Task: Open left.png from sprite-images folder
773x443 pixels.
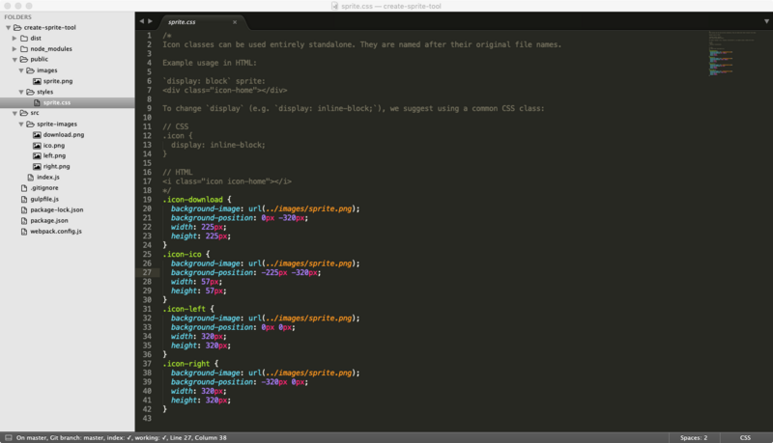Action: (x=56, y=156)
